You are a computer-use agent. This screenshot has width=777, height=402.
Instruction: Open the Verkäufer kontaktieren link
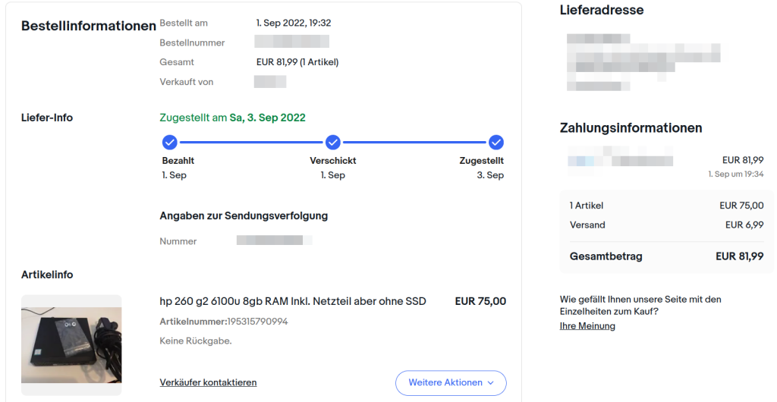tap(208, 382)
